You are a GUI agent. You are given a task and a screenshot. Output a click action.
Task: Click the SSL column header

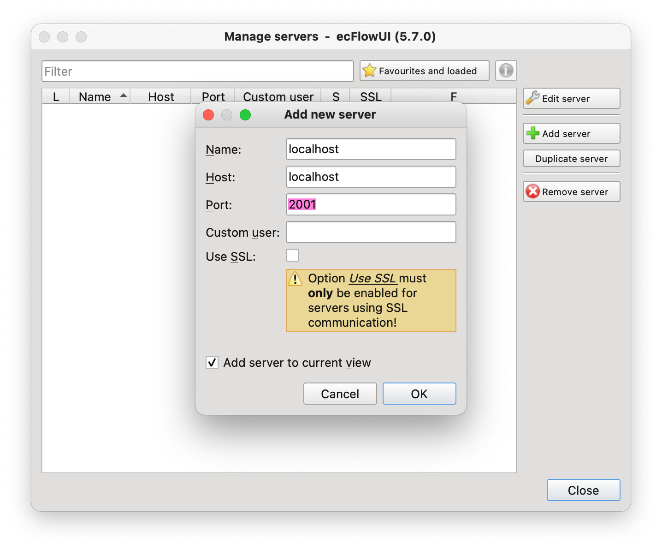371,96
